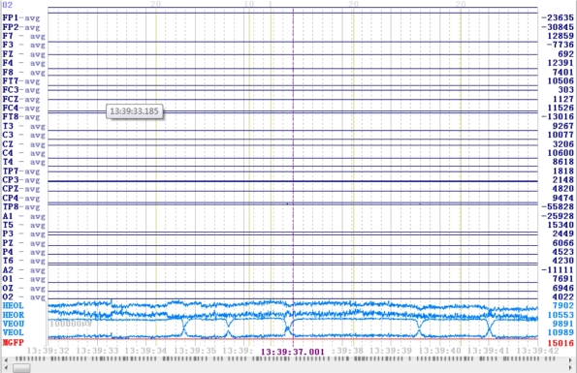Image resolution: width=577 pixels, height=373 pixels.
Task: Click the HEOL value 7902
Action: pyautogui.click(x=563, y=306)
